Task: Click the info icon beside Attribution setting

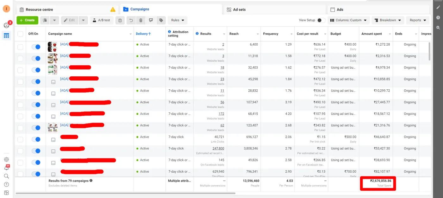Action: point(170,32)
